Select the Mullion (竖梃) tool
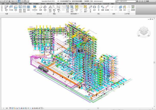The image size is (156, 110). click(x=29, y=8)
